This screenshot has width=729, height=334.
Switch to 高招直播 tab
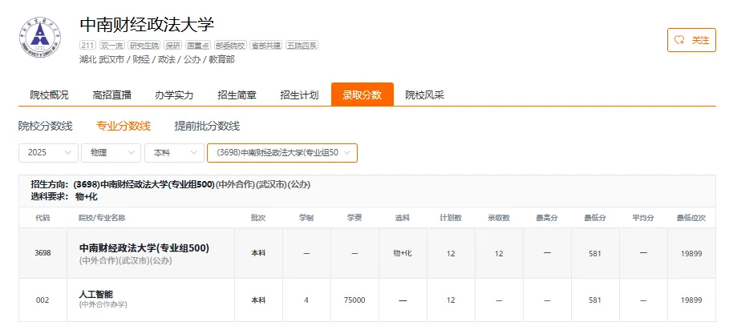(111, 95)
